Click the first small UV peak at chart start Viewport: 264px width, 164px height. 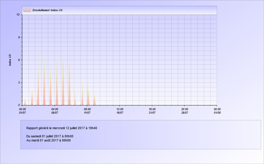click(25, 102)
